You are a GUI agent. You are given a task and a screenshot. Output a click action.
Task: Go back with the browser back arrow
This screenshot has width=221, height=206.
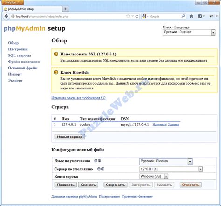click(x=6, y=16)
